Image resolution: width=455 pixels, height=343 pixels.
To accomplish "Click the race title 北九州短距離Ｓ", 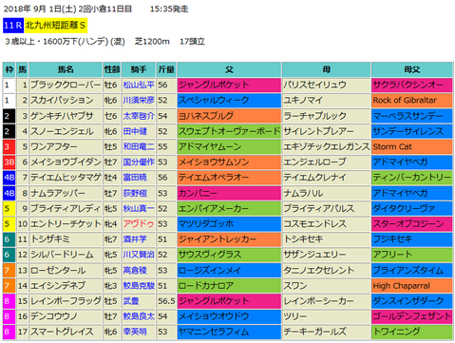I will pos(56,26).
